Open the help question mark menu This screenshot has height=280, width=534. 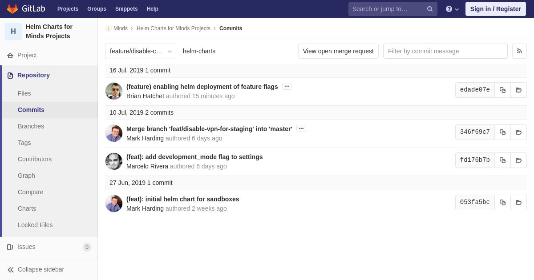tap(452, 9)
